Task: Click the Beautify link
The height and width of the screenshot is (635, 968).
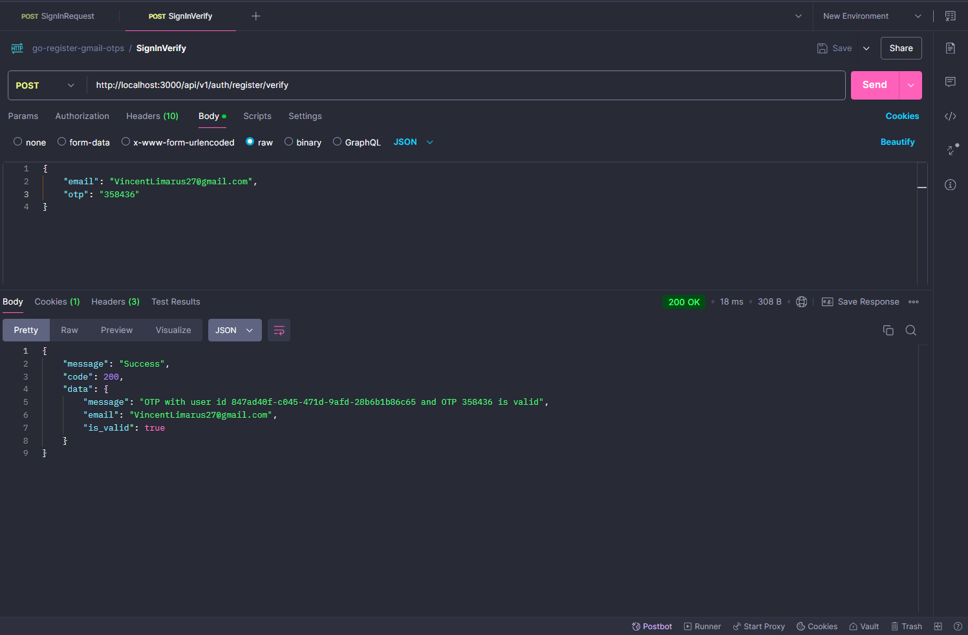Action: [898, 142]
